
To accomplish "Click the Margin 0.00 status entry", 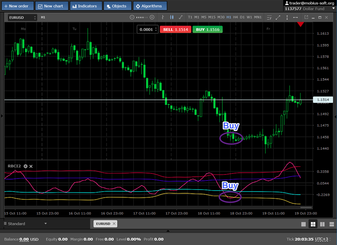I will tap(81, 239).
